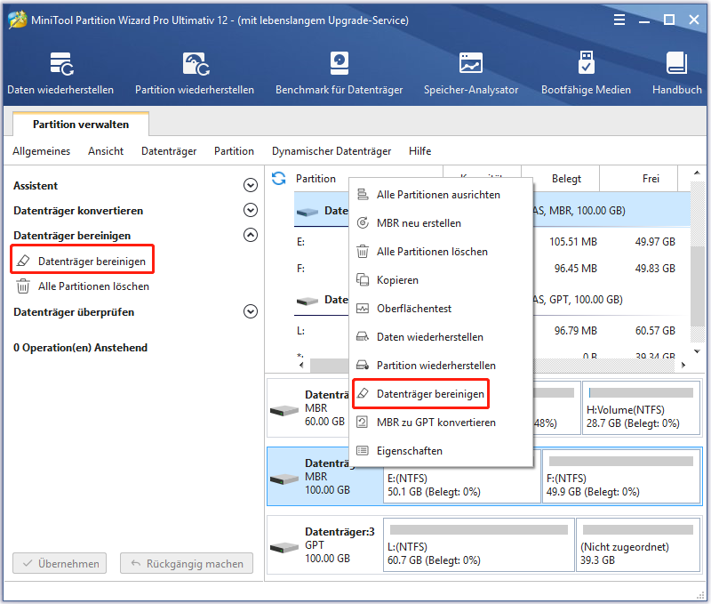Screen dimensions: 711x604
Task: Click Eigenschaften icon in context menu
Action: 363,451
